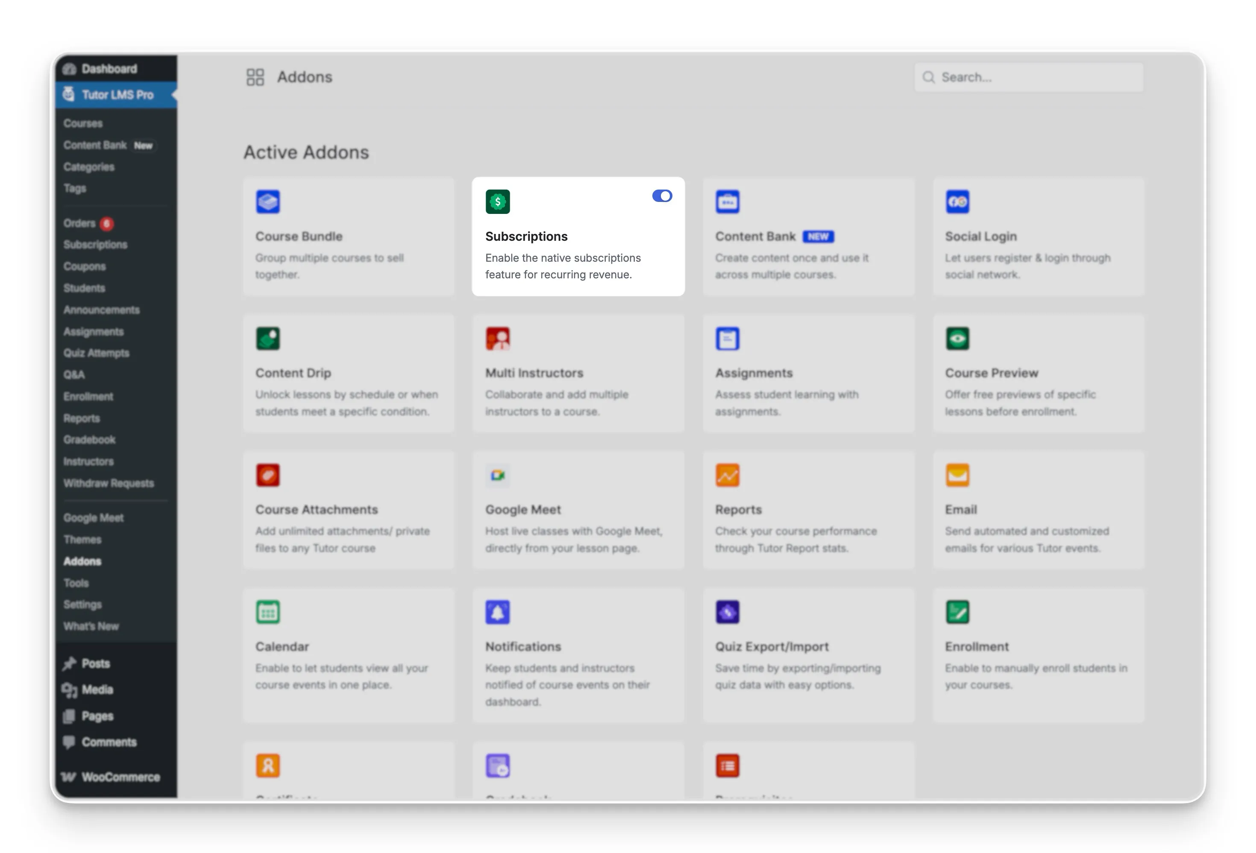This screenshot has height=853, width=1256.
Task: Click the Notifications bell icon
Action: 498,612
